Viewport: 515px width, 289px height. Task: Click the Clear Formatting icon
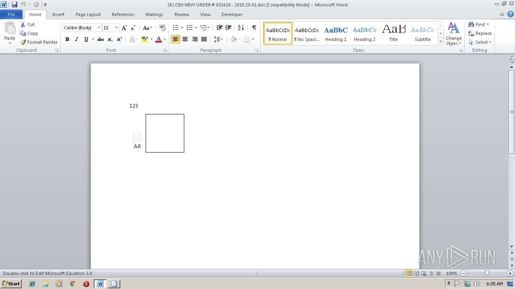coord(163,28)
